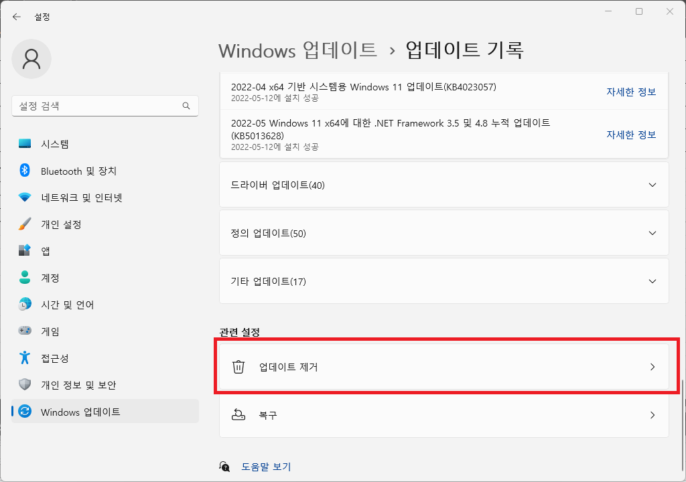This screenshot has width=686, height=482.
Task: Go back with the arrow in title bar
Action: [17, 17]
